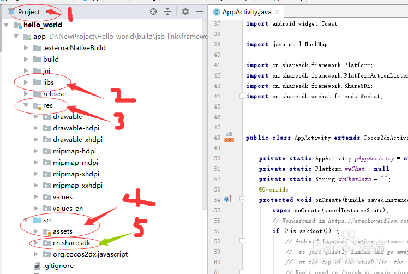Click the mipmap-mdpi folder icon
This screenshot has width=408, height=274.
[x=47, y=163]
